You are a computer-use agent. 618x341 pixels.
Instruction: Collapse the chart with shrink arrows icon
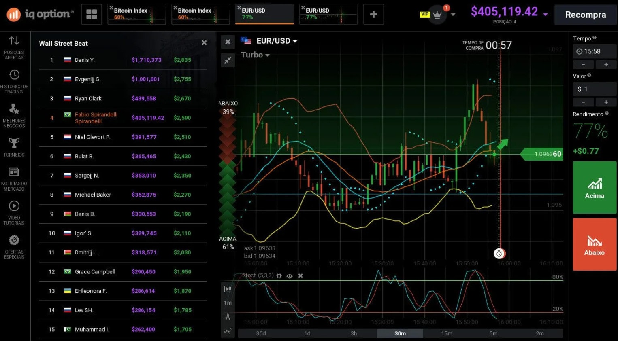pyautogui.click(x=228, y=60)
